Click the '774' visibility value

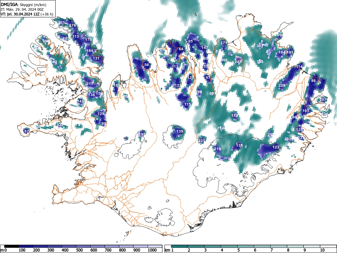[220, 128]
